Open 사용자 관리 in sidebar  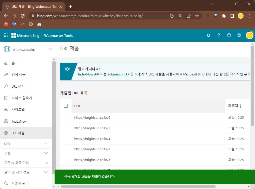tap(26, 183)
